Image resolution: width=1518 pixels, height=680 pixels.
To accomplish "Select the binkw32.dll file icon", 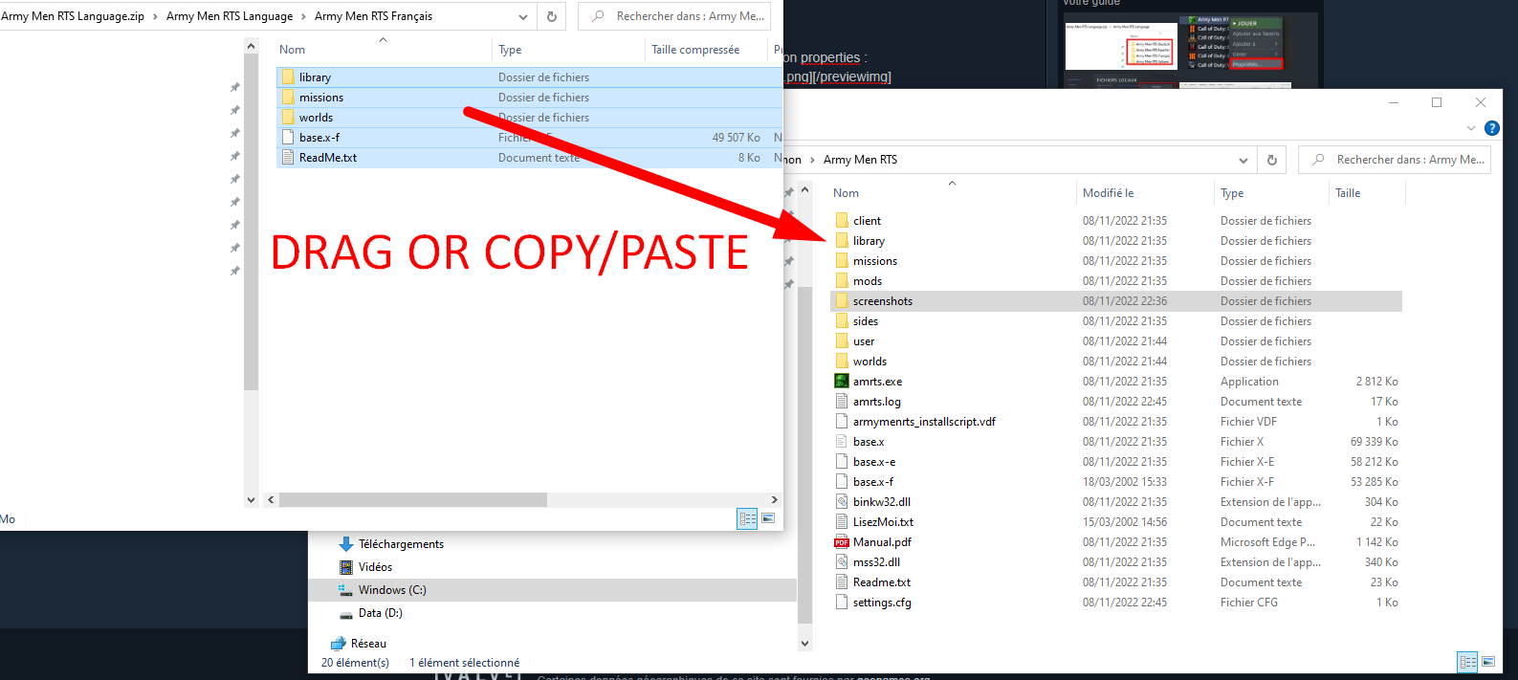I will (842, 501).
